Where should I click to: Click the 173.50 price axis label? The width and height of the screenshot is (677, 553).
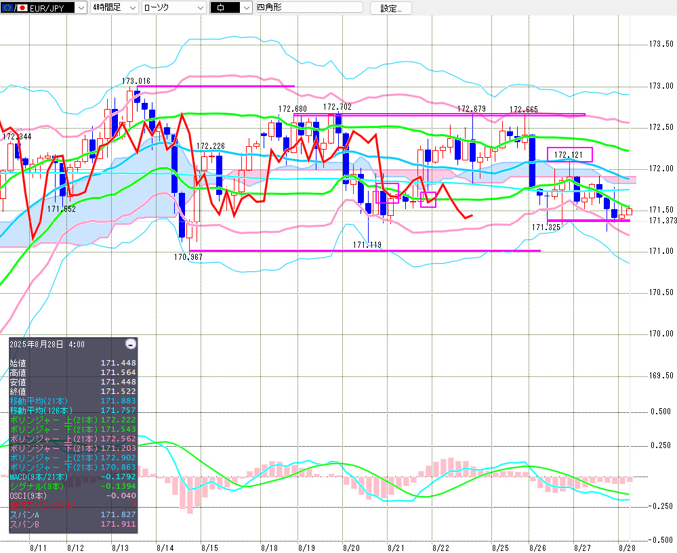(x=661, y=44)
